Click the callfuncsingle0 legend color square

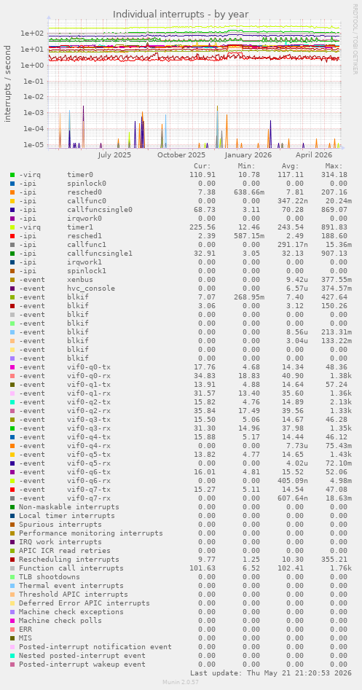[12, 210]
